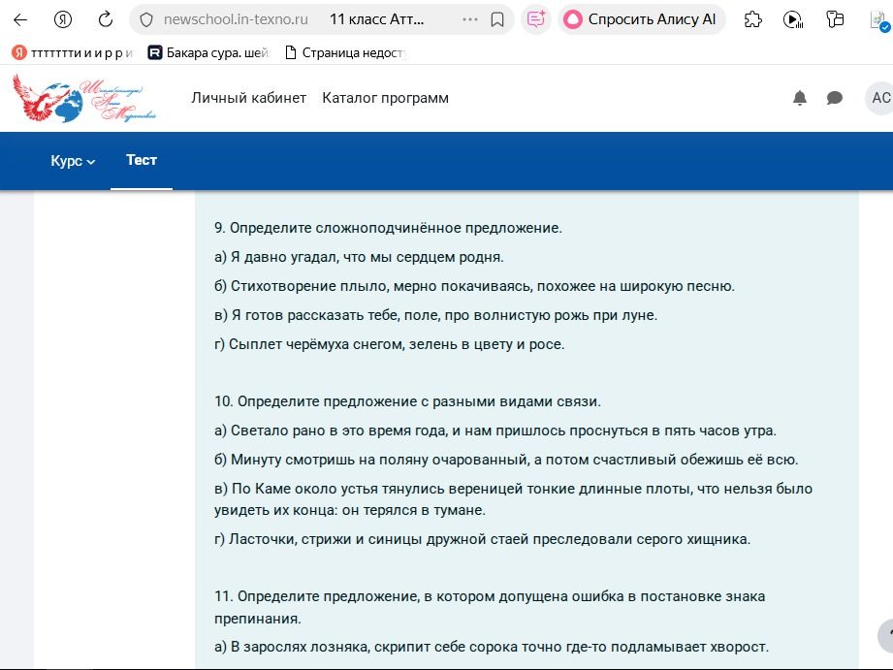Open the 'ттттттти и и р р и' bookmark

pos(73,53)
